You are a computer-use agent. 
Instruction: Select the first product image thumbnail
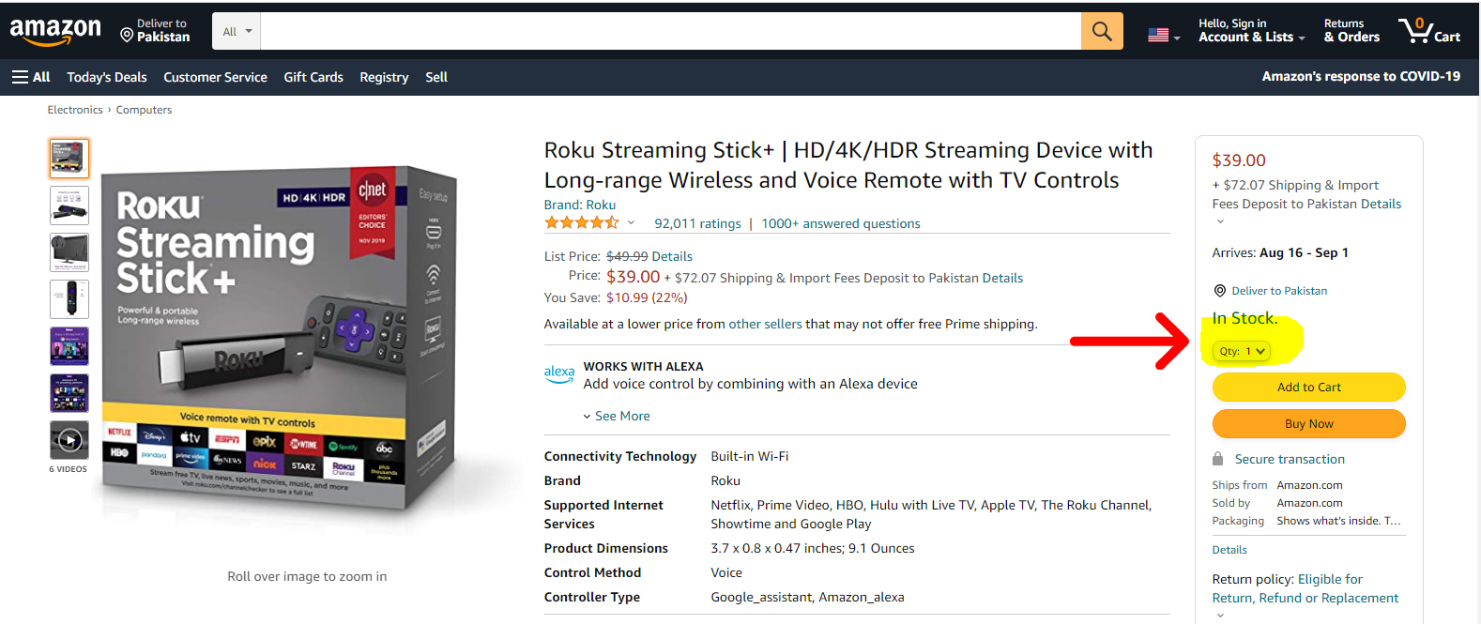point(69,159)
